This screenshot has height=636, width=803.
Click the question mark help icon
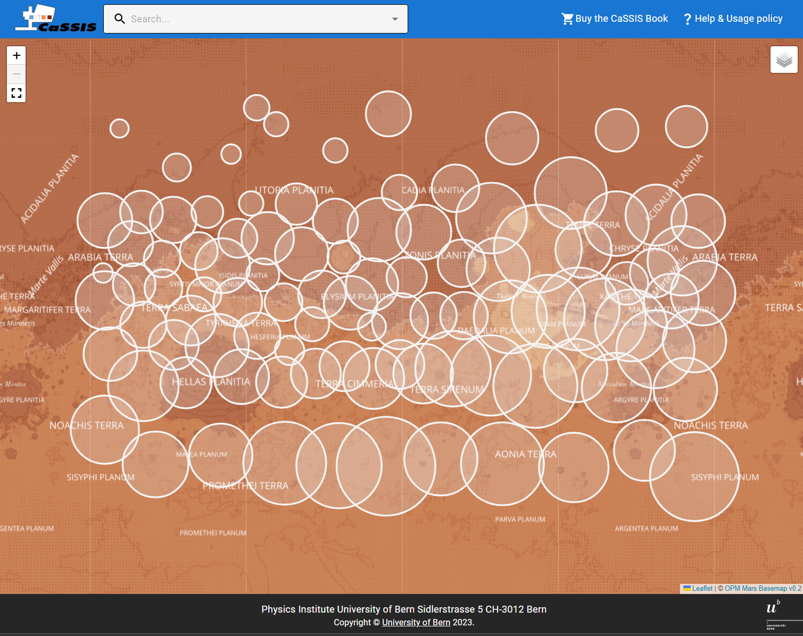coord(687,19)
